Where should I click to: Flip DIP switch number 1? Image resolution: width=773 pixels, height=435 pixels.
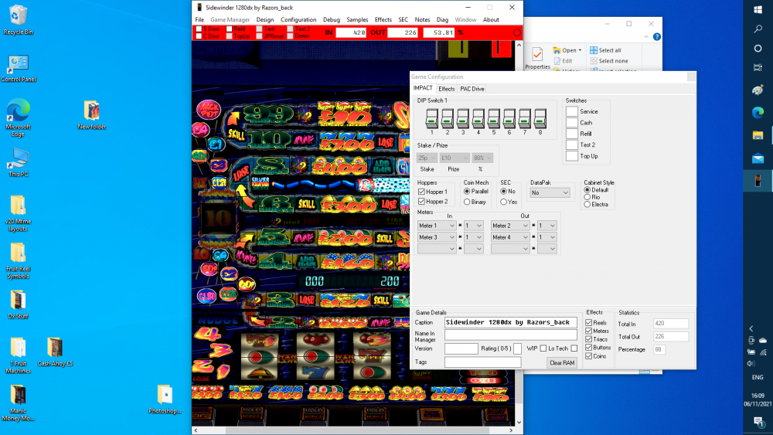pos(432,119)
